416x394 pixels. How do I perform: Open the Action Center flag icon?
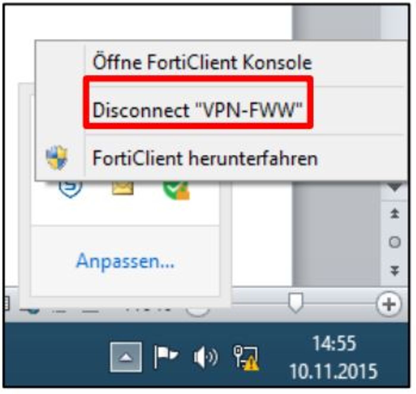[165, 356]
